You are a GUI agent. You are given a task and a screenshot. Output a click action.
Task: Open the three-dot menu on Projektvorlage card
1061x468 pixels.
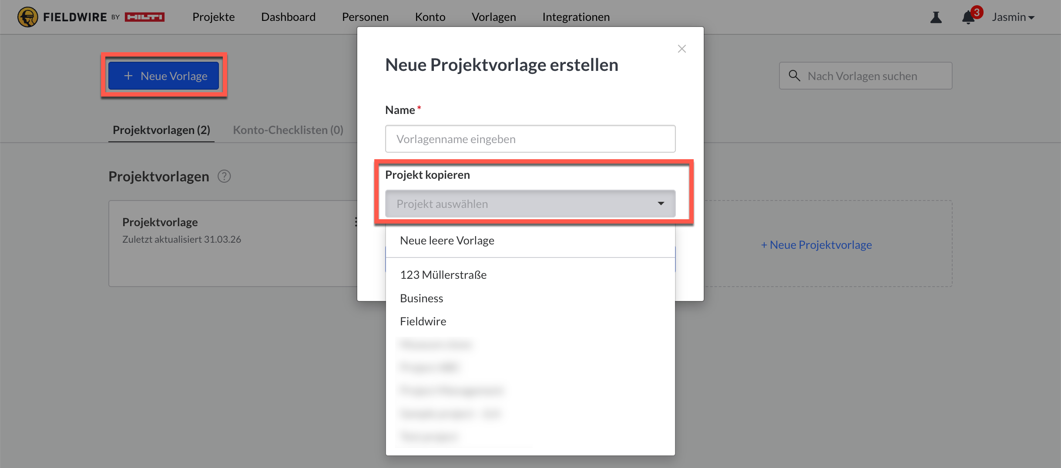356,222
